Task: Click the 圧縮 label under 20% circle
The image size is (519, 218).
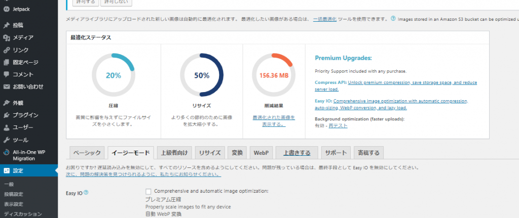Action: [x=113, y=106]
